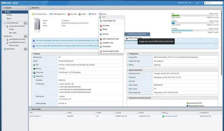224x131 pixels.
Task: Collapse the Storage tree node
Action: [3, 36]
